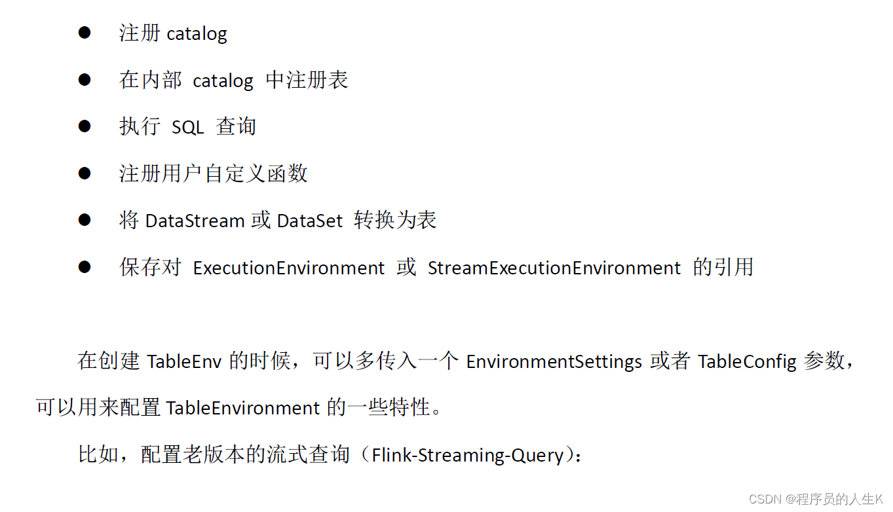Click the text 转换为表
Image resolution: width=893 pixels, height=512 pixels.
coord(395,221)
